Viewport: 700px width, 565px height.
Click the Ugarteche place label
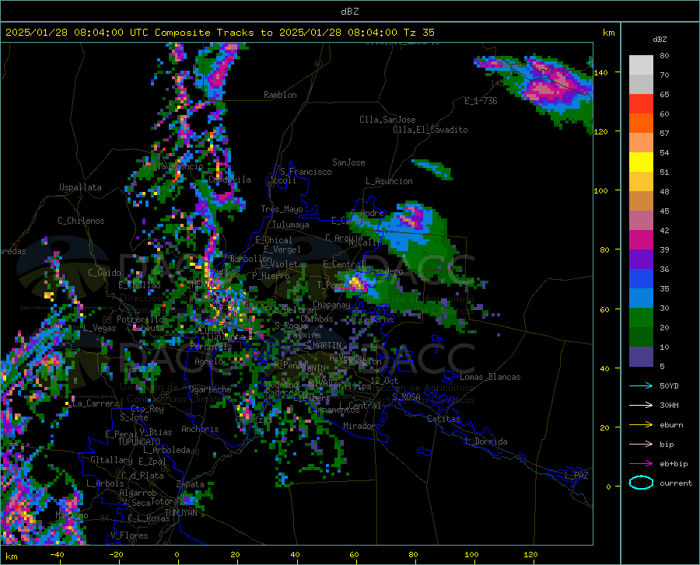[210, 389]
